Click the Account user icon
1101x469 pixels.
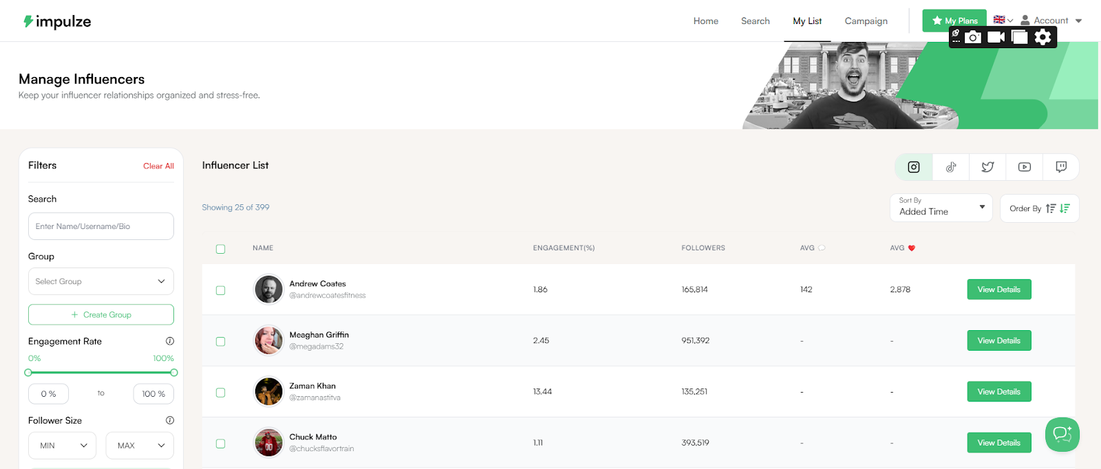click(x=1025, y=21)
